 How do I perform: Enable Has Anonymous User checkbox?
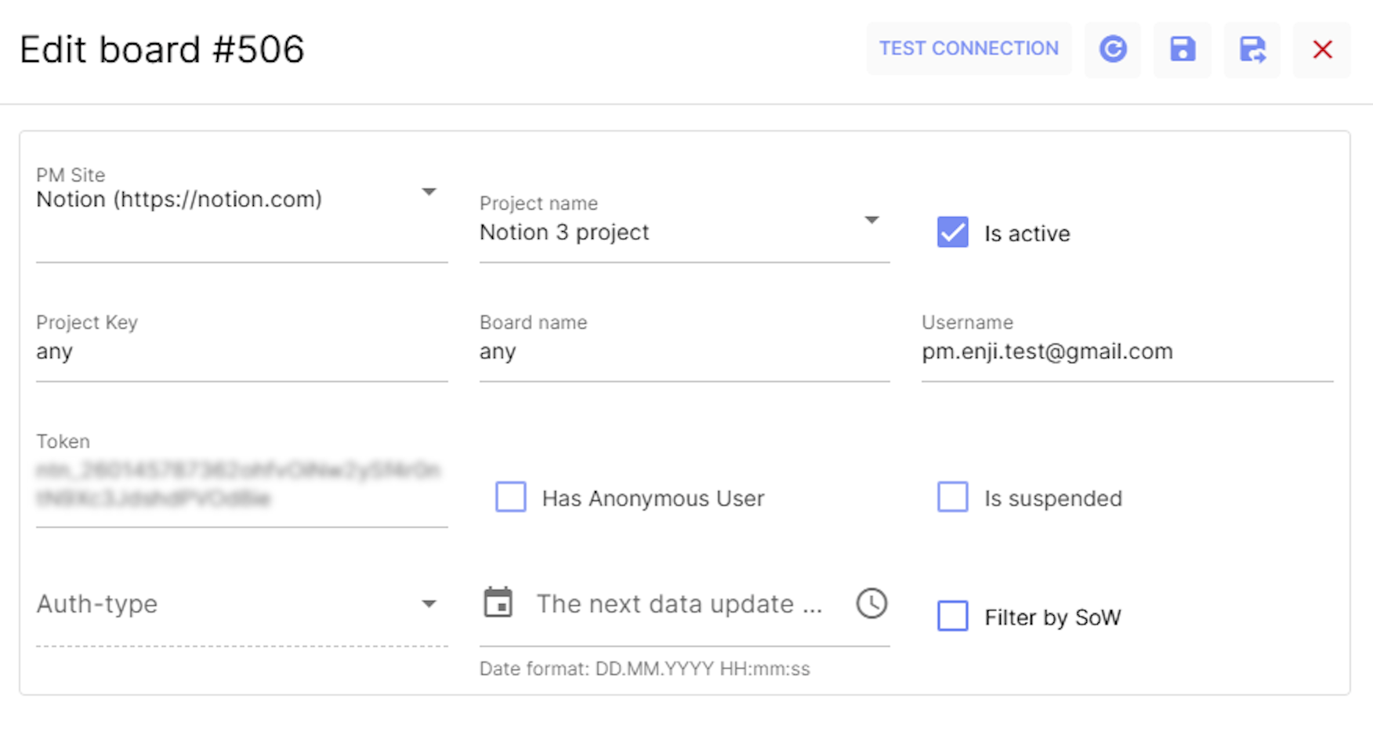pyautogui.click(x=511, y=497)
